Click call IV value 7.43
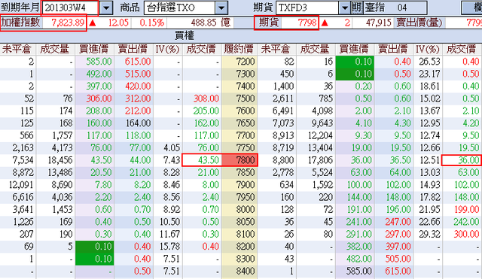 (x=172, y=160)
